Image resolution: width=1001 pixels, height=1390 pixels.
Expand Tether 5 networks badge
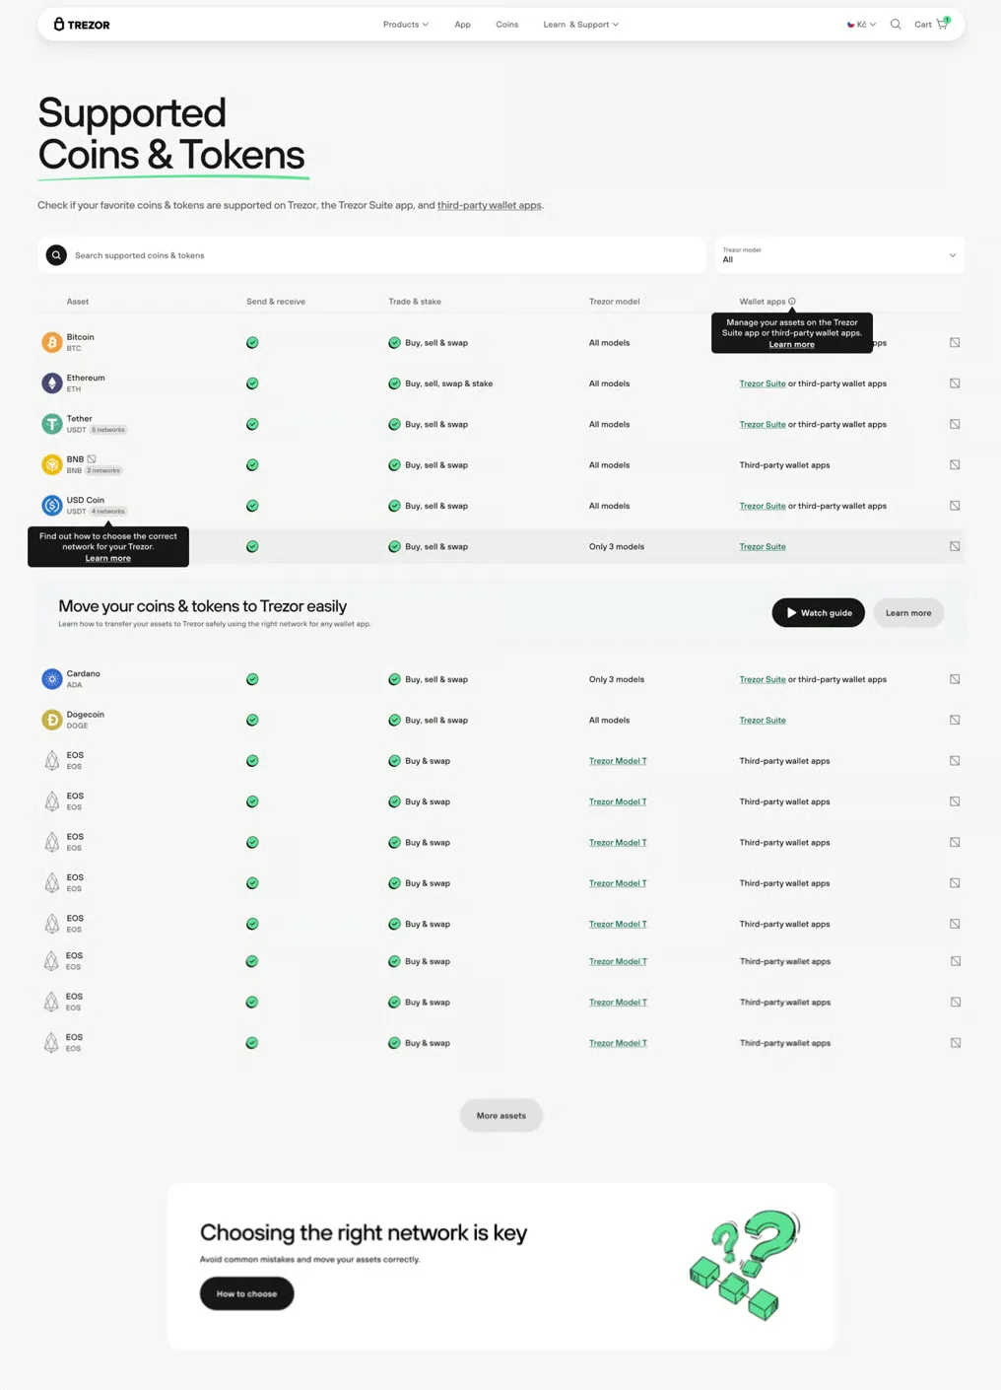click(108, 430)
